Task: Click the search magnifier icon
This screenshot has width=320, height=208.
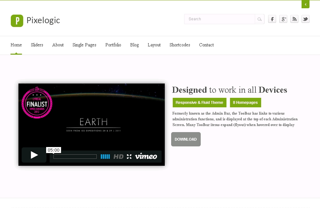Action: pyautogui.click(x=260, y=19)
